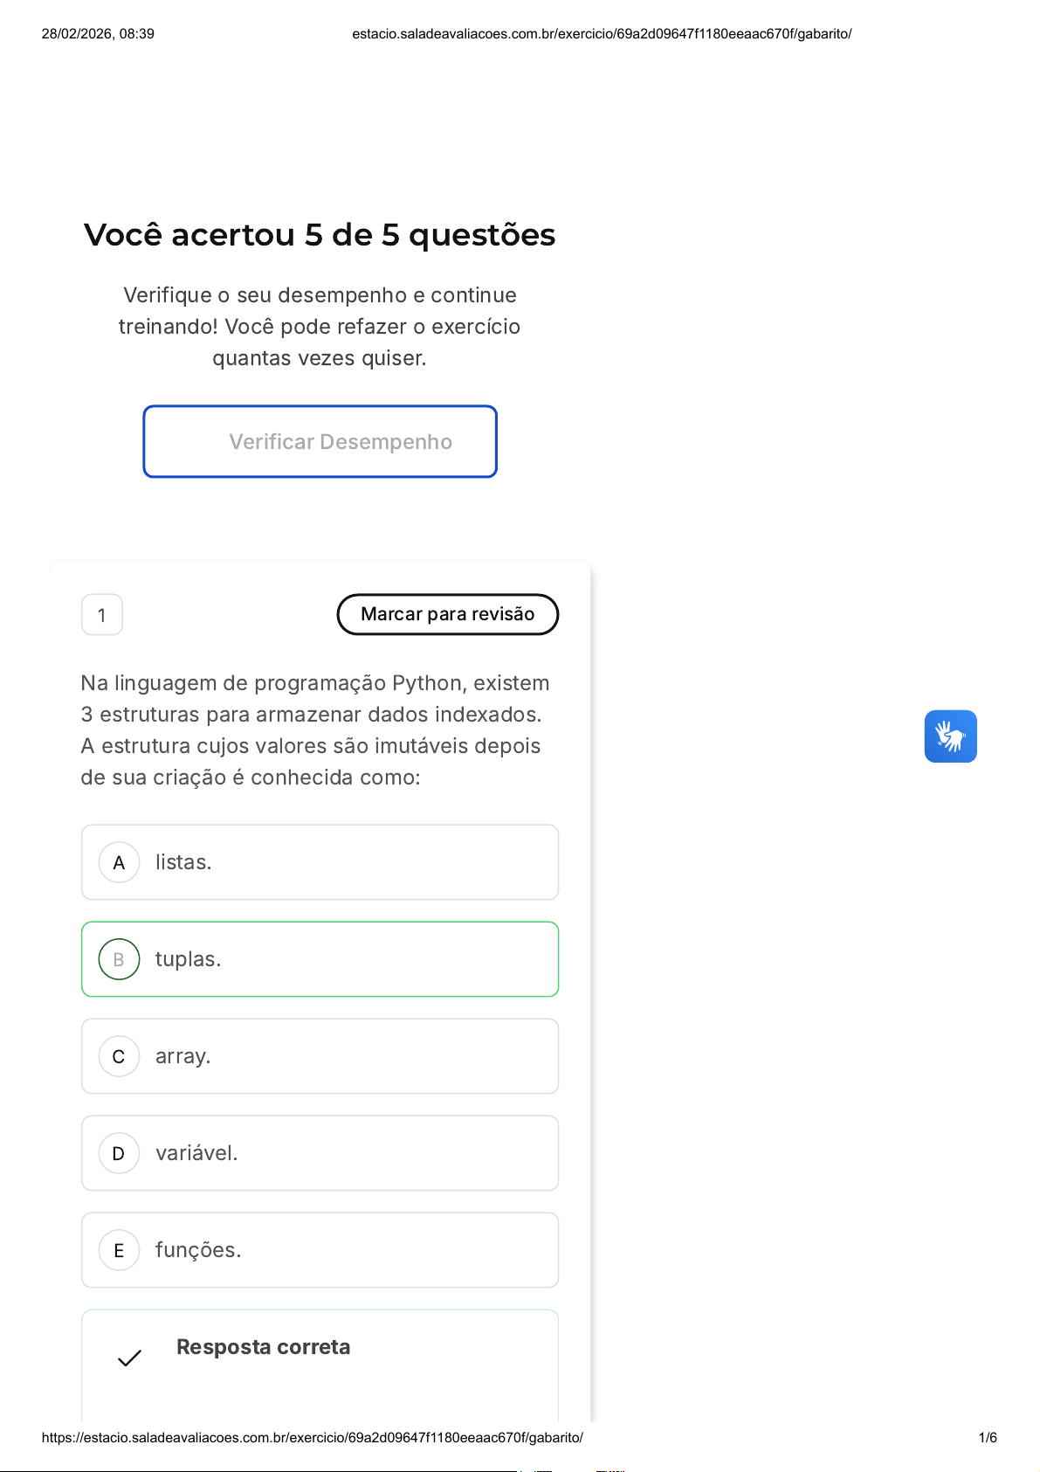Click the answer text "variável."
1040x1472 pixels.
pos(196,1153)
